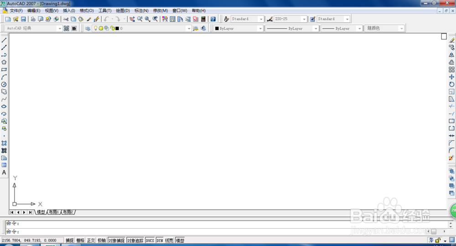456x246 pixels.
Task: Select the Table tool in draw toolbar
Action: (x=4, y=165)
